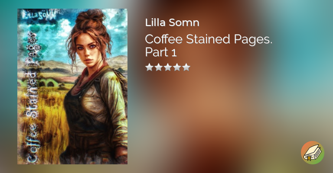Click the red bookmark on the logo

tap(309, 158)
